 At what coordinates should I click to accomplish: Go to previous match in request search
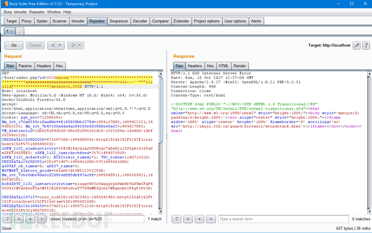(x=19, y=219)
